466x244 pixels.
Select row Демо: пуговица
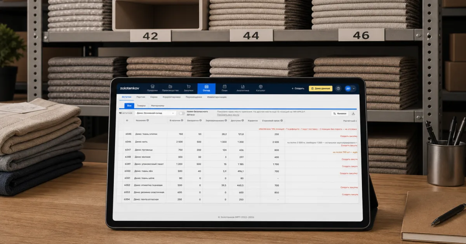tap(237, 150)
